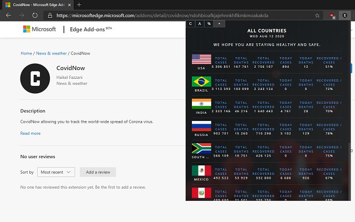
Task: Click the Brazil flag
Action: coord(201,82)
